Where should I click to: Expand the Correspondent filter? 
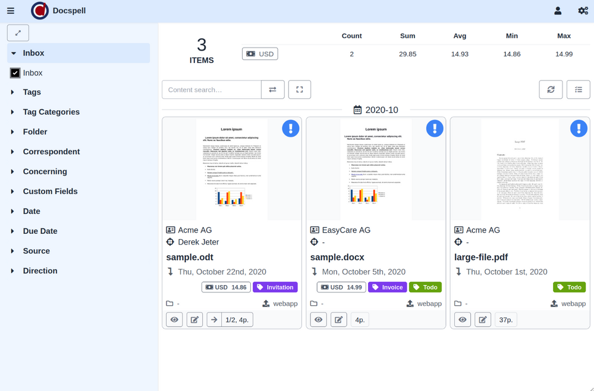51,152
